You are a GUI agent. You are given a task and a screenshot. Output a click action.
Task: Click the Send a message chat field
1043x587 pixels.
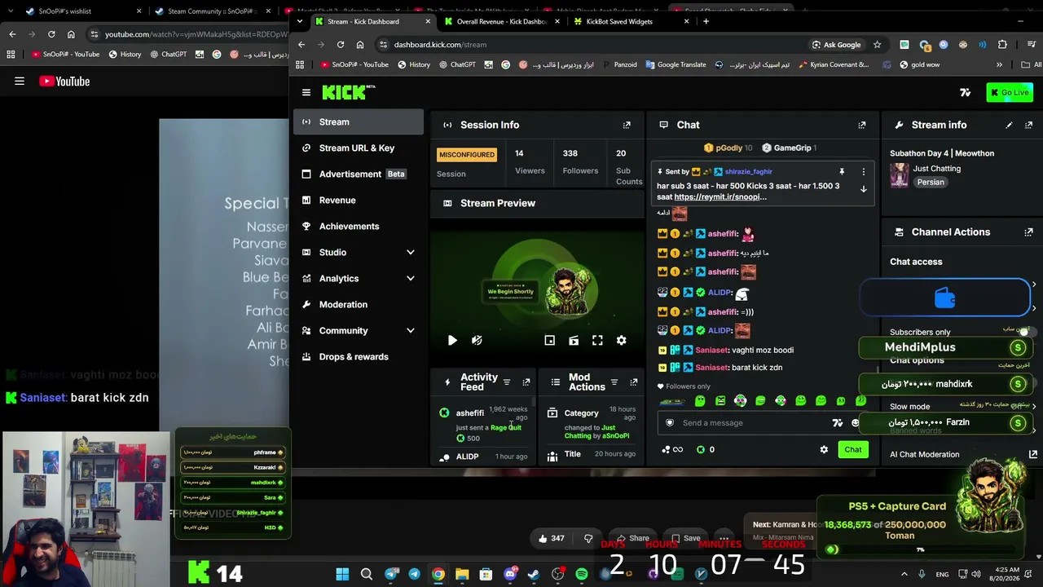(x=746, y=423)
